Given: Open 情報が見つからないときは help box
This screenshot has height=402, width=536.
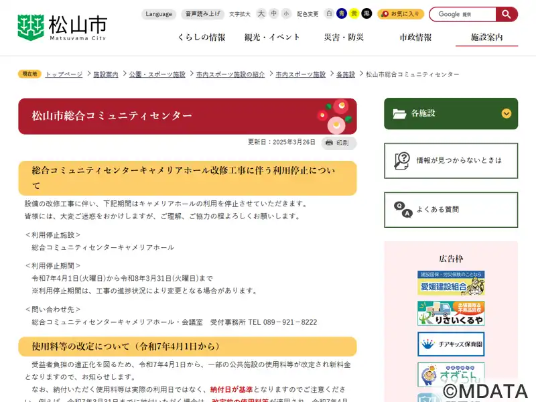Looking at the screenshot, I should (x=451, y=161).
